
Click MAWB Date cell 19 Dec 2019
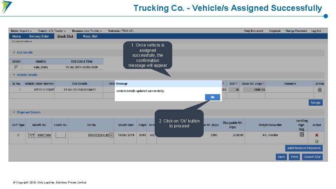pos(126,135)
